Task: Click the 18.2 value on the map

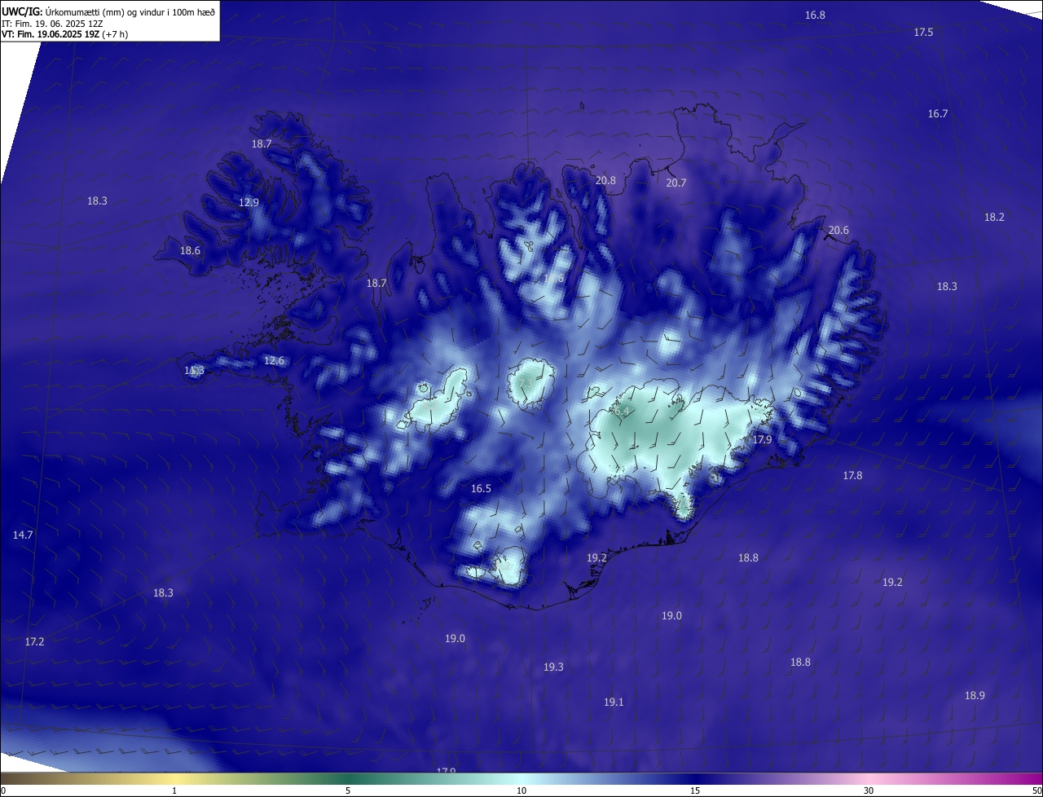Action: [x=994, y=218]
